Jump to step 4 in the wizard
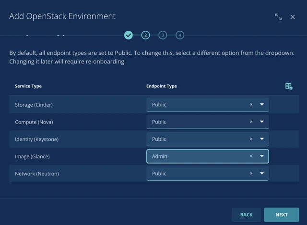Image resolution: width=307 pixels, height=225 pixels. (x=179, y=35)
